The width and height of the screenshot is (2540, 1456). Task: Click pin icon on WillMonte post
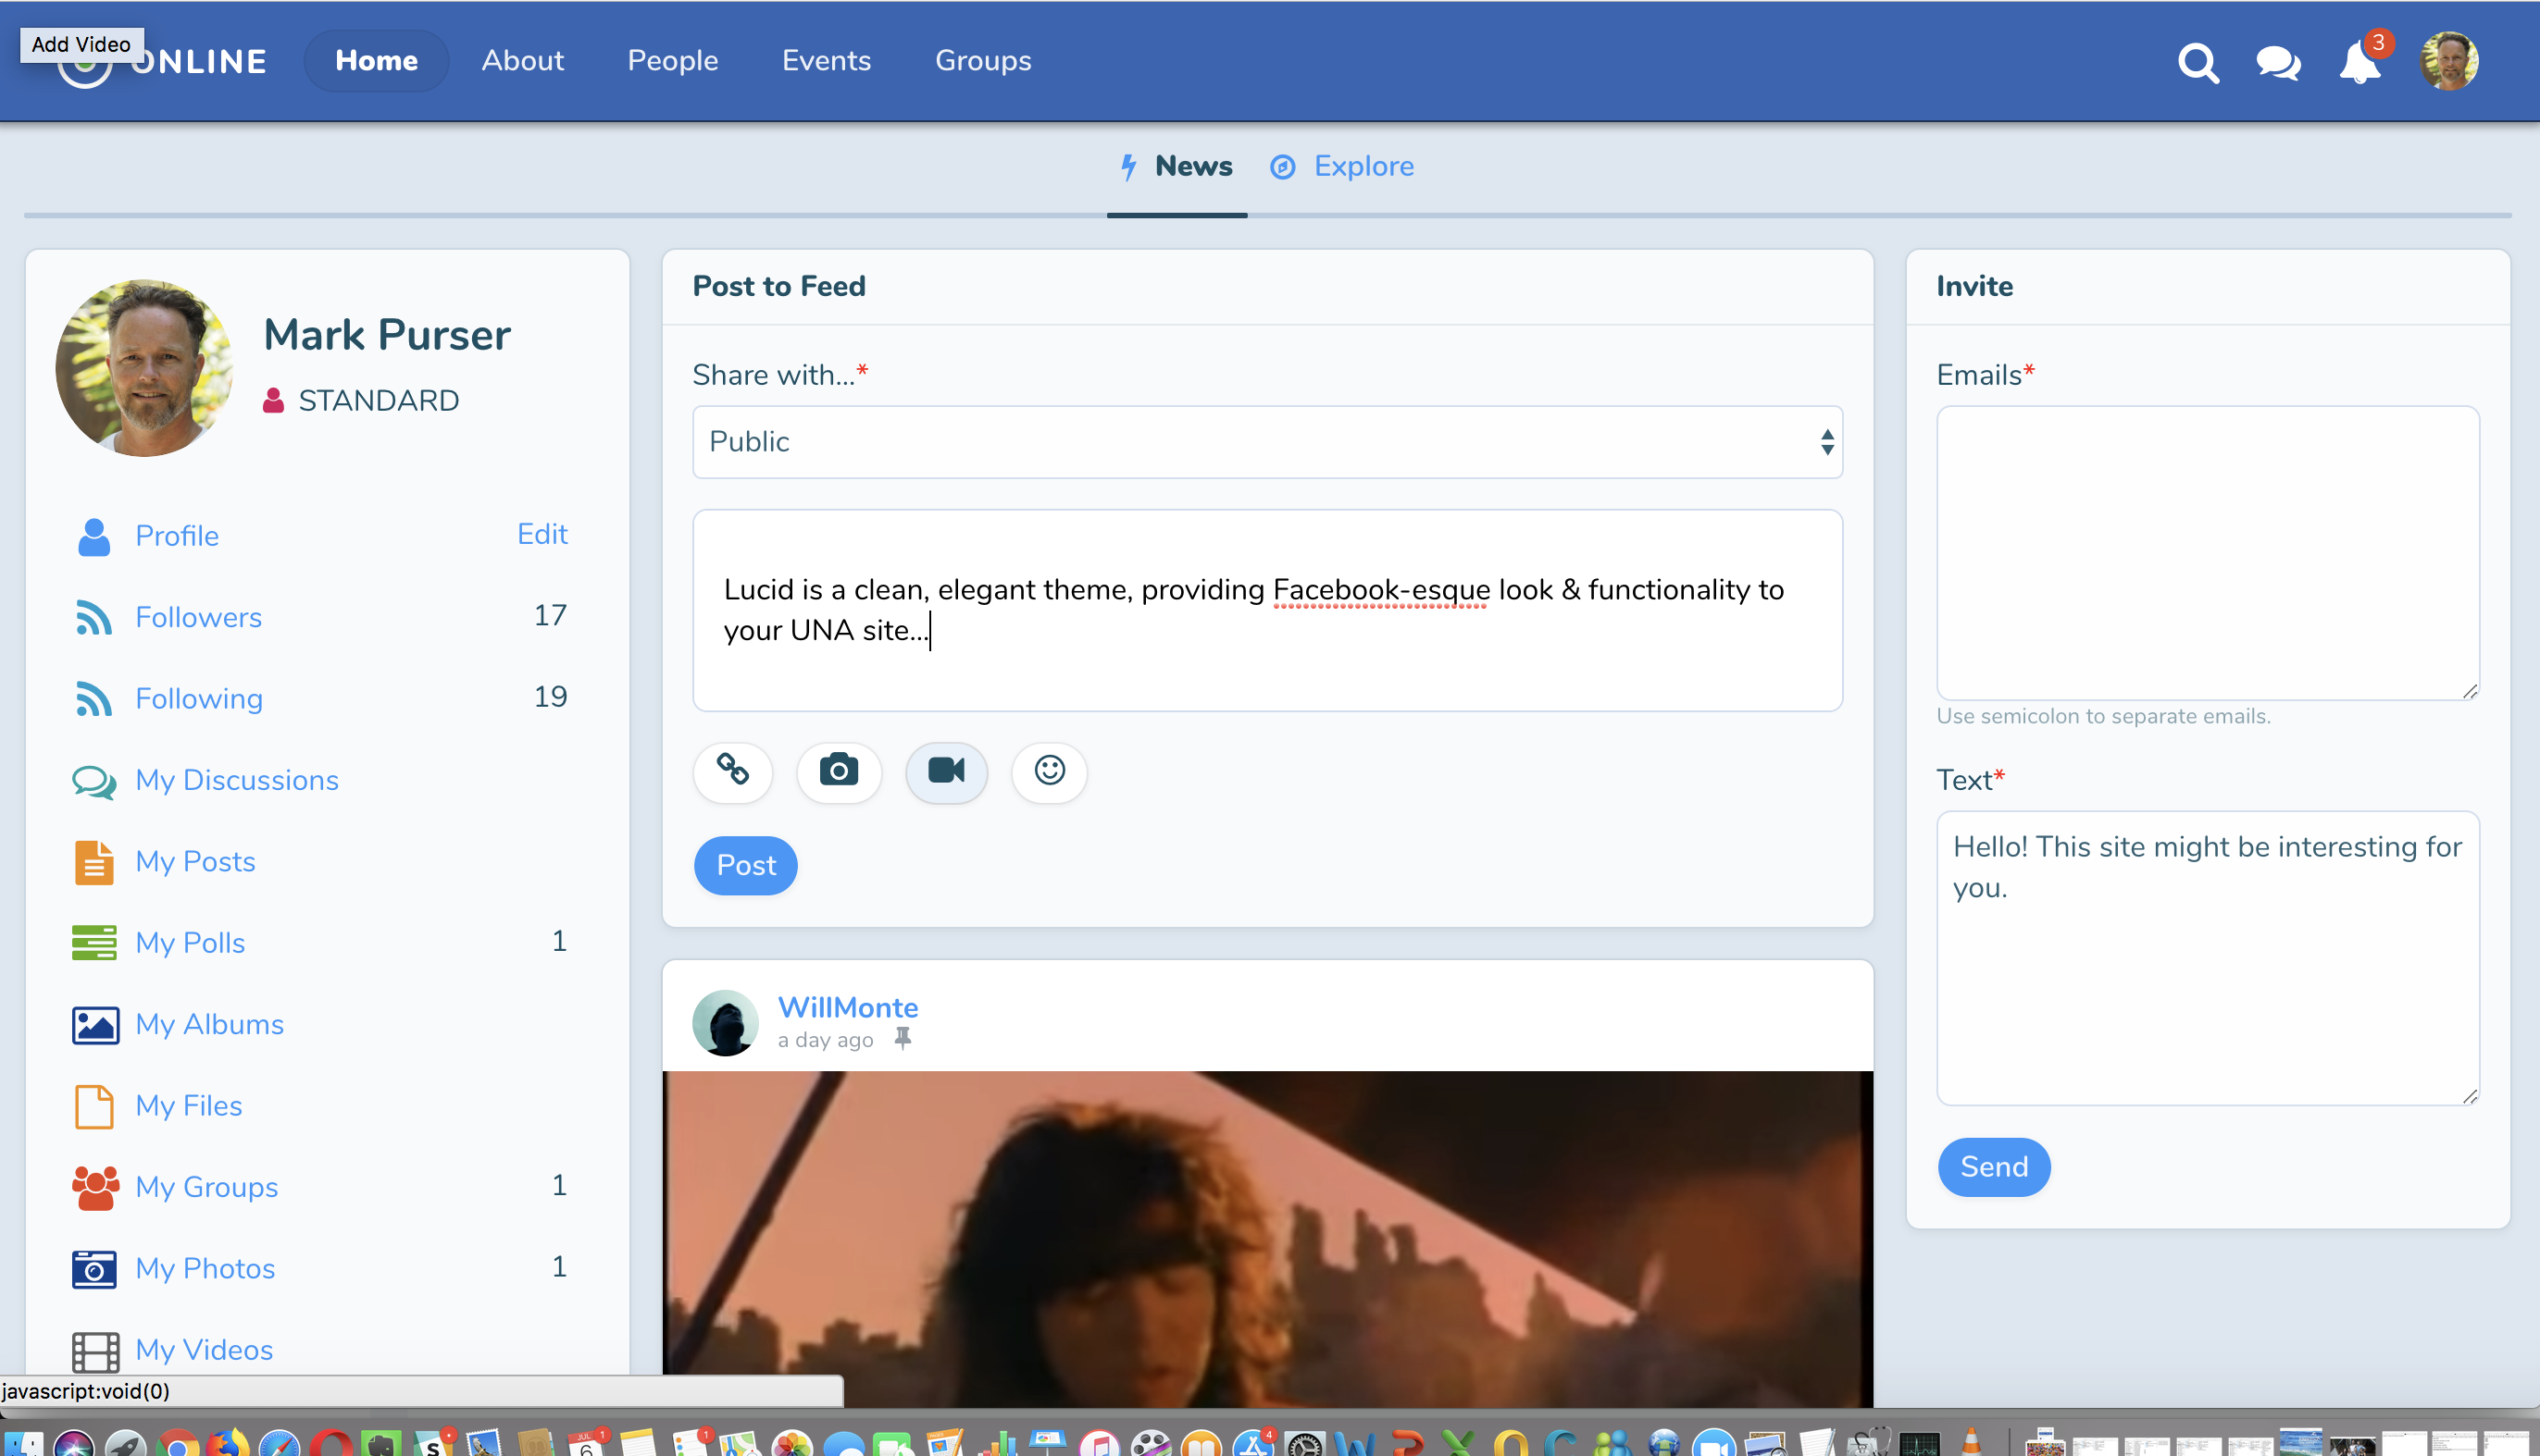(x=903, y=1038)
